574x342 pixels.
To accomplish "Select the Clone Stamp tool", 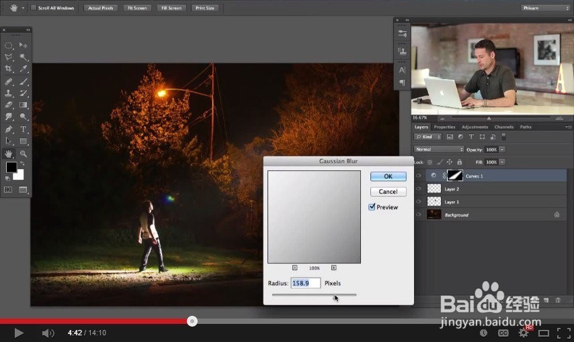I will click(x=9, y=93).
